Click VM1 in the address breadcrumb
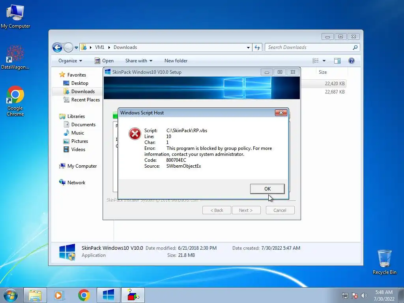The image size is (404, 303). tap(99, 47)
